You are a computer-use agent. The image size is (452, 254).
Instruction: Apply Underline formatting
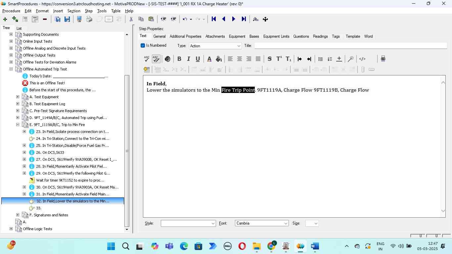[x=198, y=59]
